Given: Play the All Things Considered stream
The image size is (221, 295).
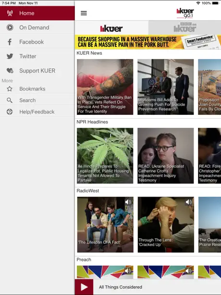Looking at the screenshot, I should click(84, 287).
